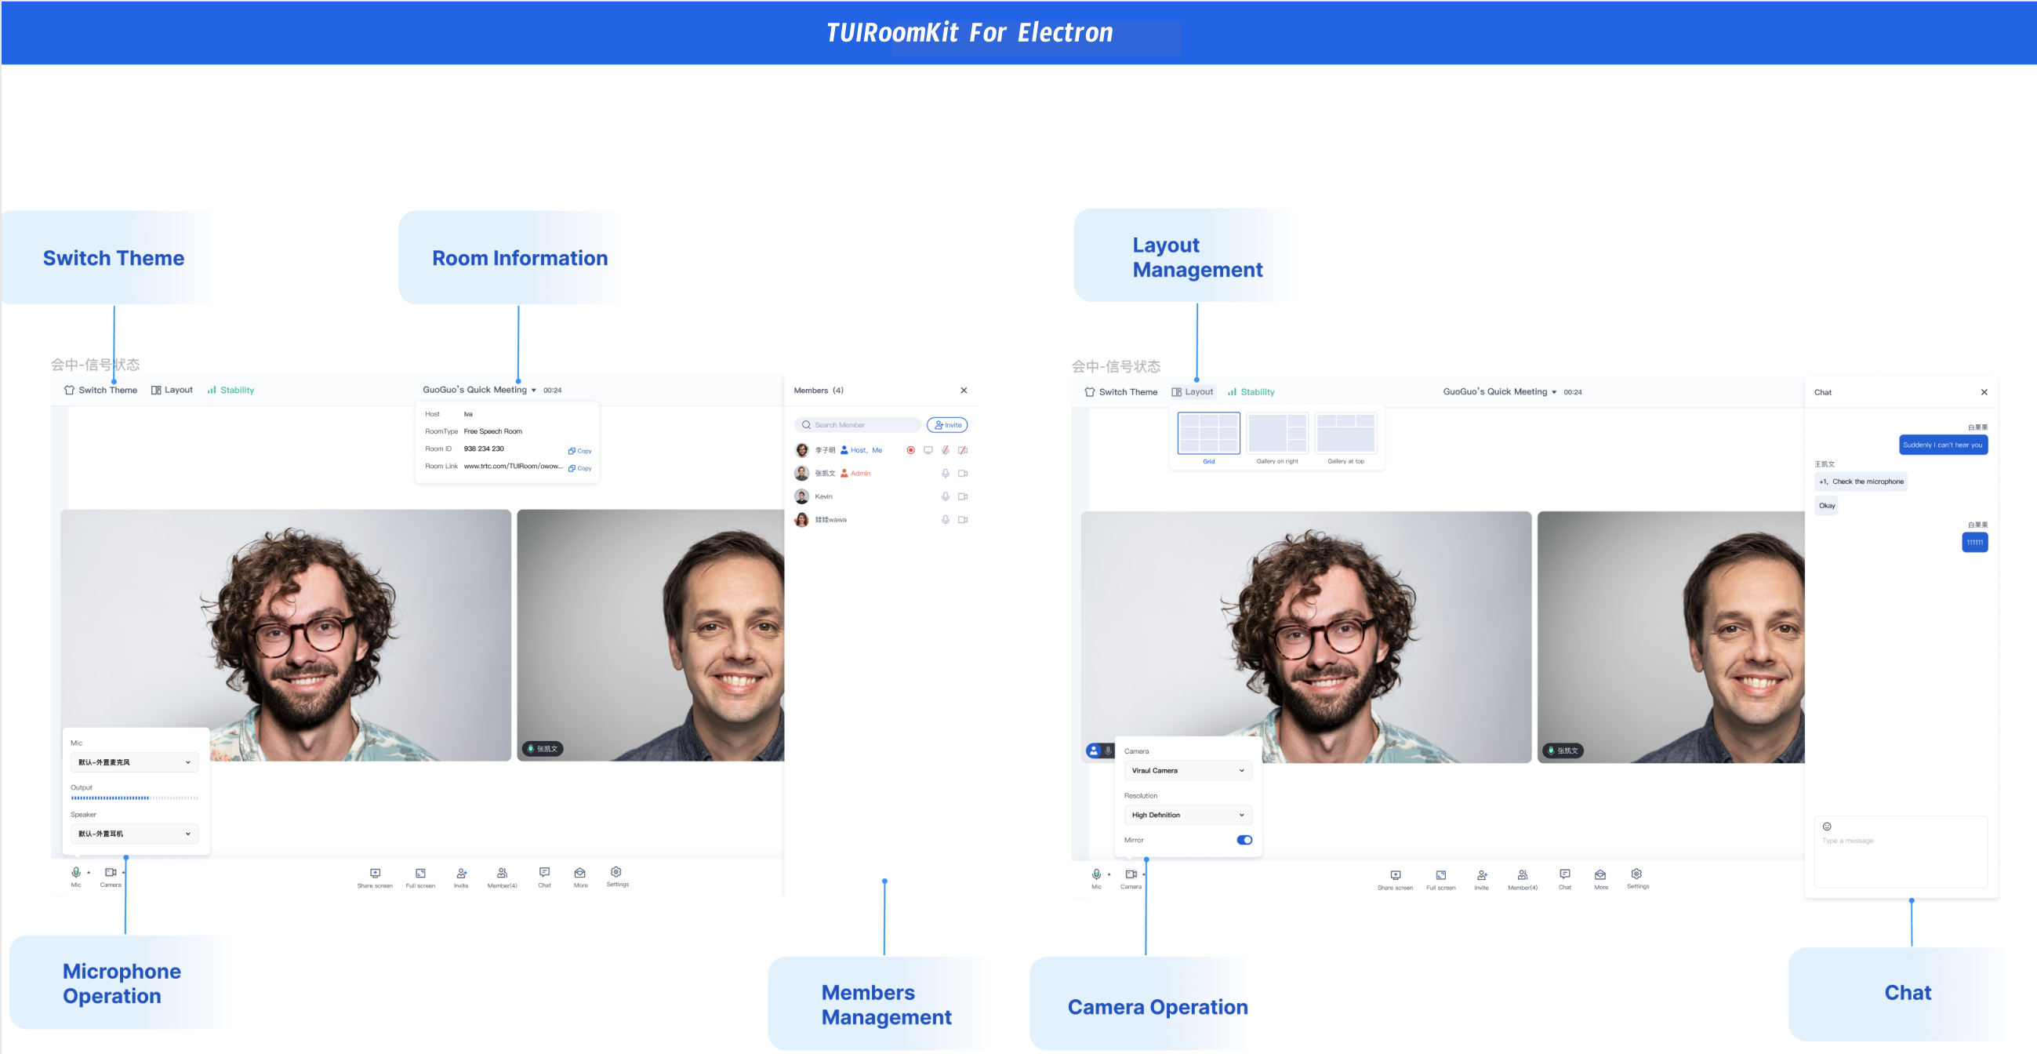This screenshot has height=1054, width=2037.
Task: Toggle 娃娃wawa's camera in members list
Action: [962, 519]
